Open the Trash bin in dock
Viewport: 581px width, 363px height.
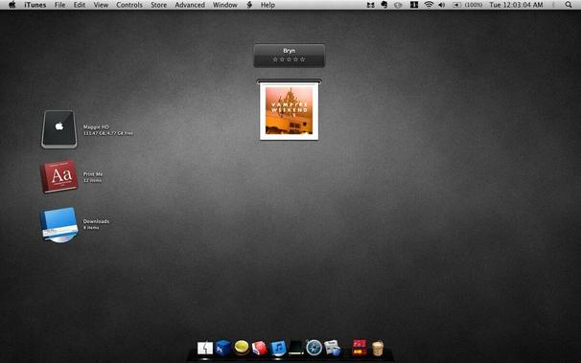377,349
